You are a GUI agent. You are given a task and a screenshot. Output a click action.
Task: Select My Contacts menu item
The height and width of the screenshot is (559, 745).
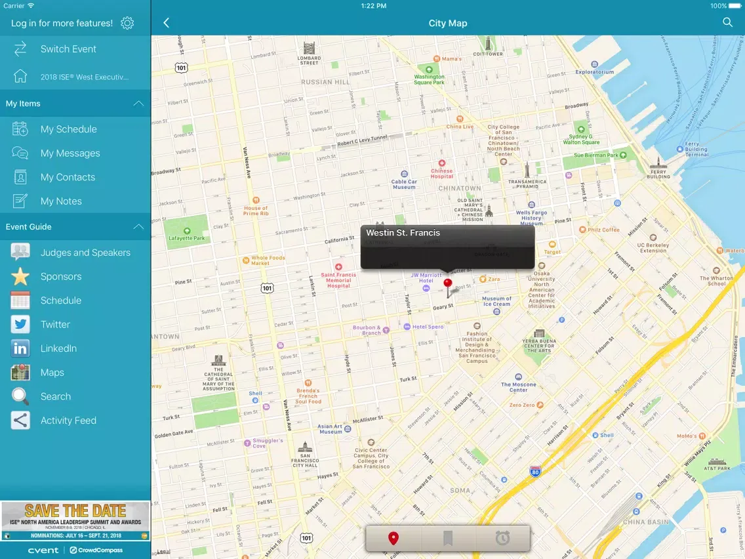(x=75, y=177)
